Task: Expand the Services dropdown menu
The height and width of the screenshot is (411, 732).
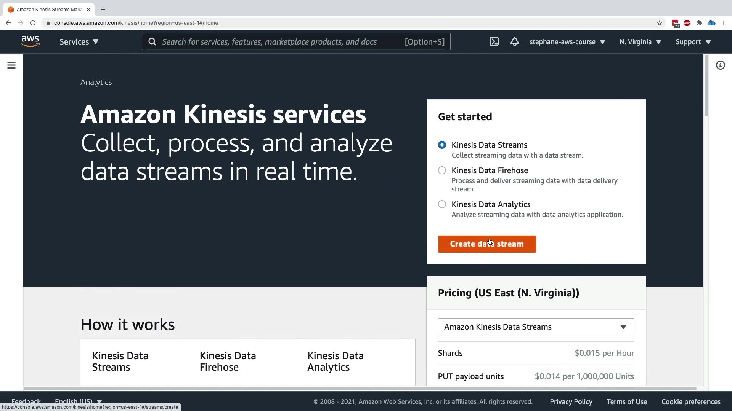Action: point(79,42)
